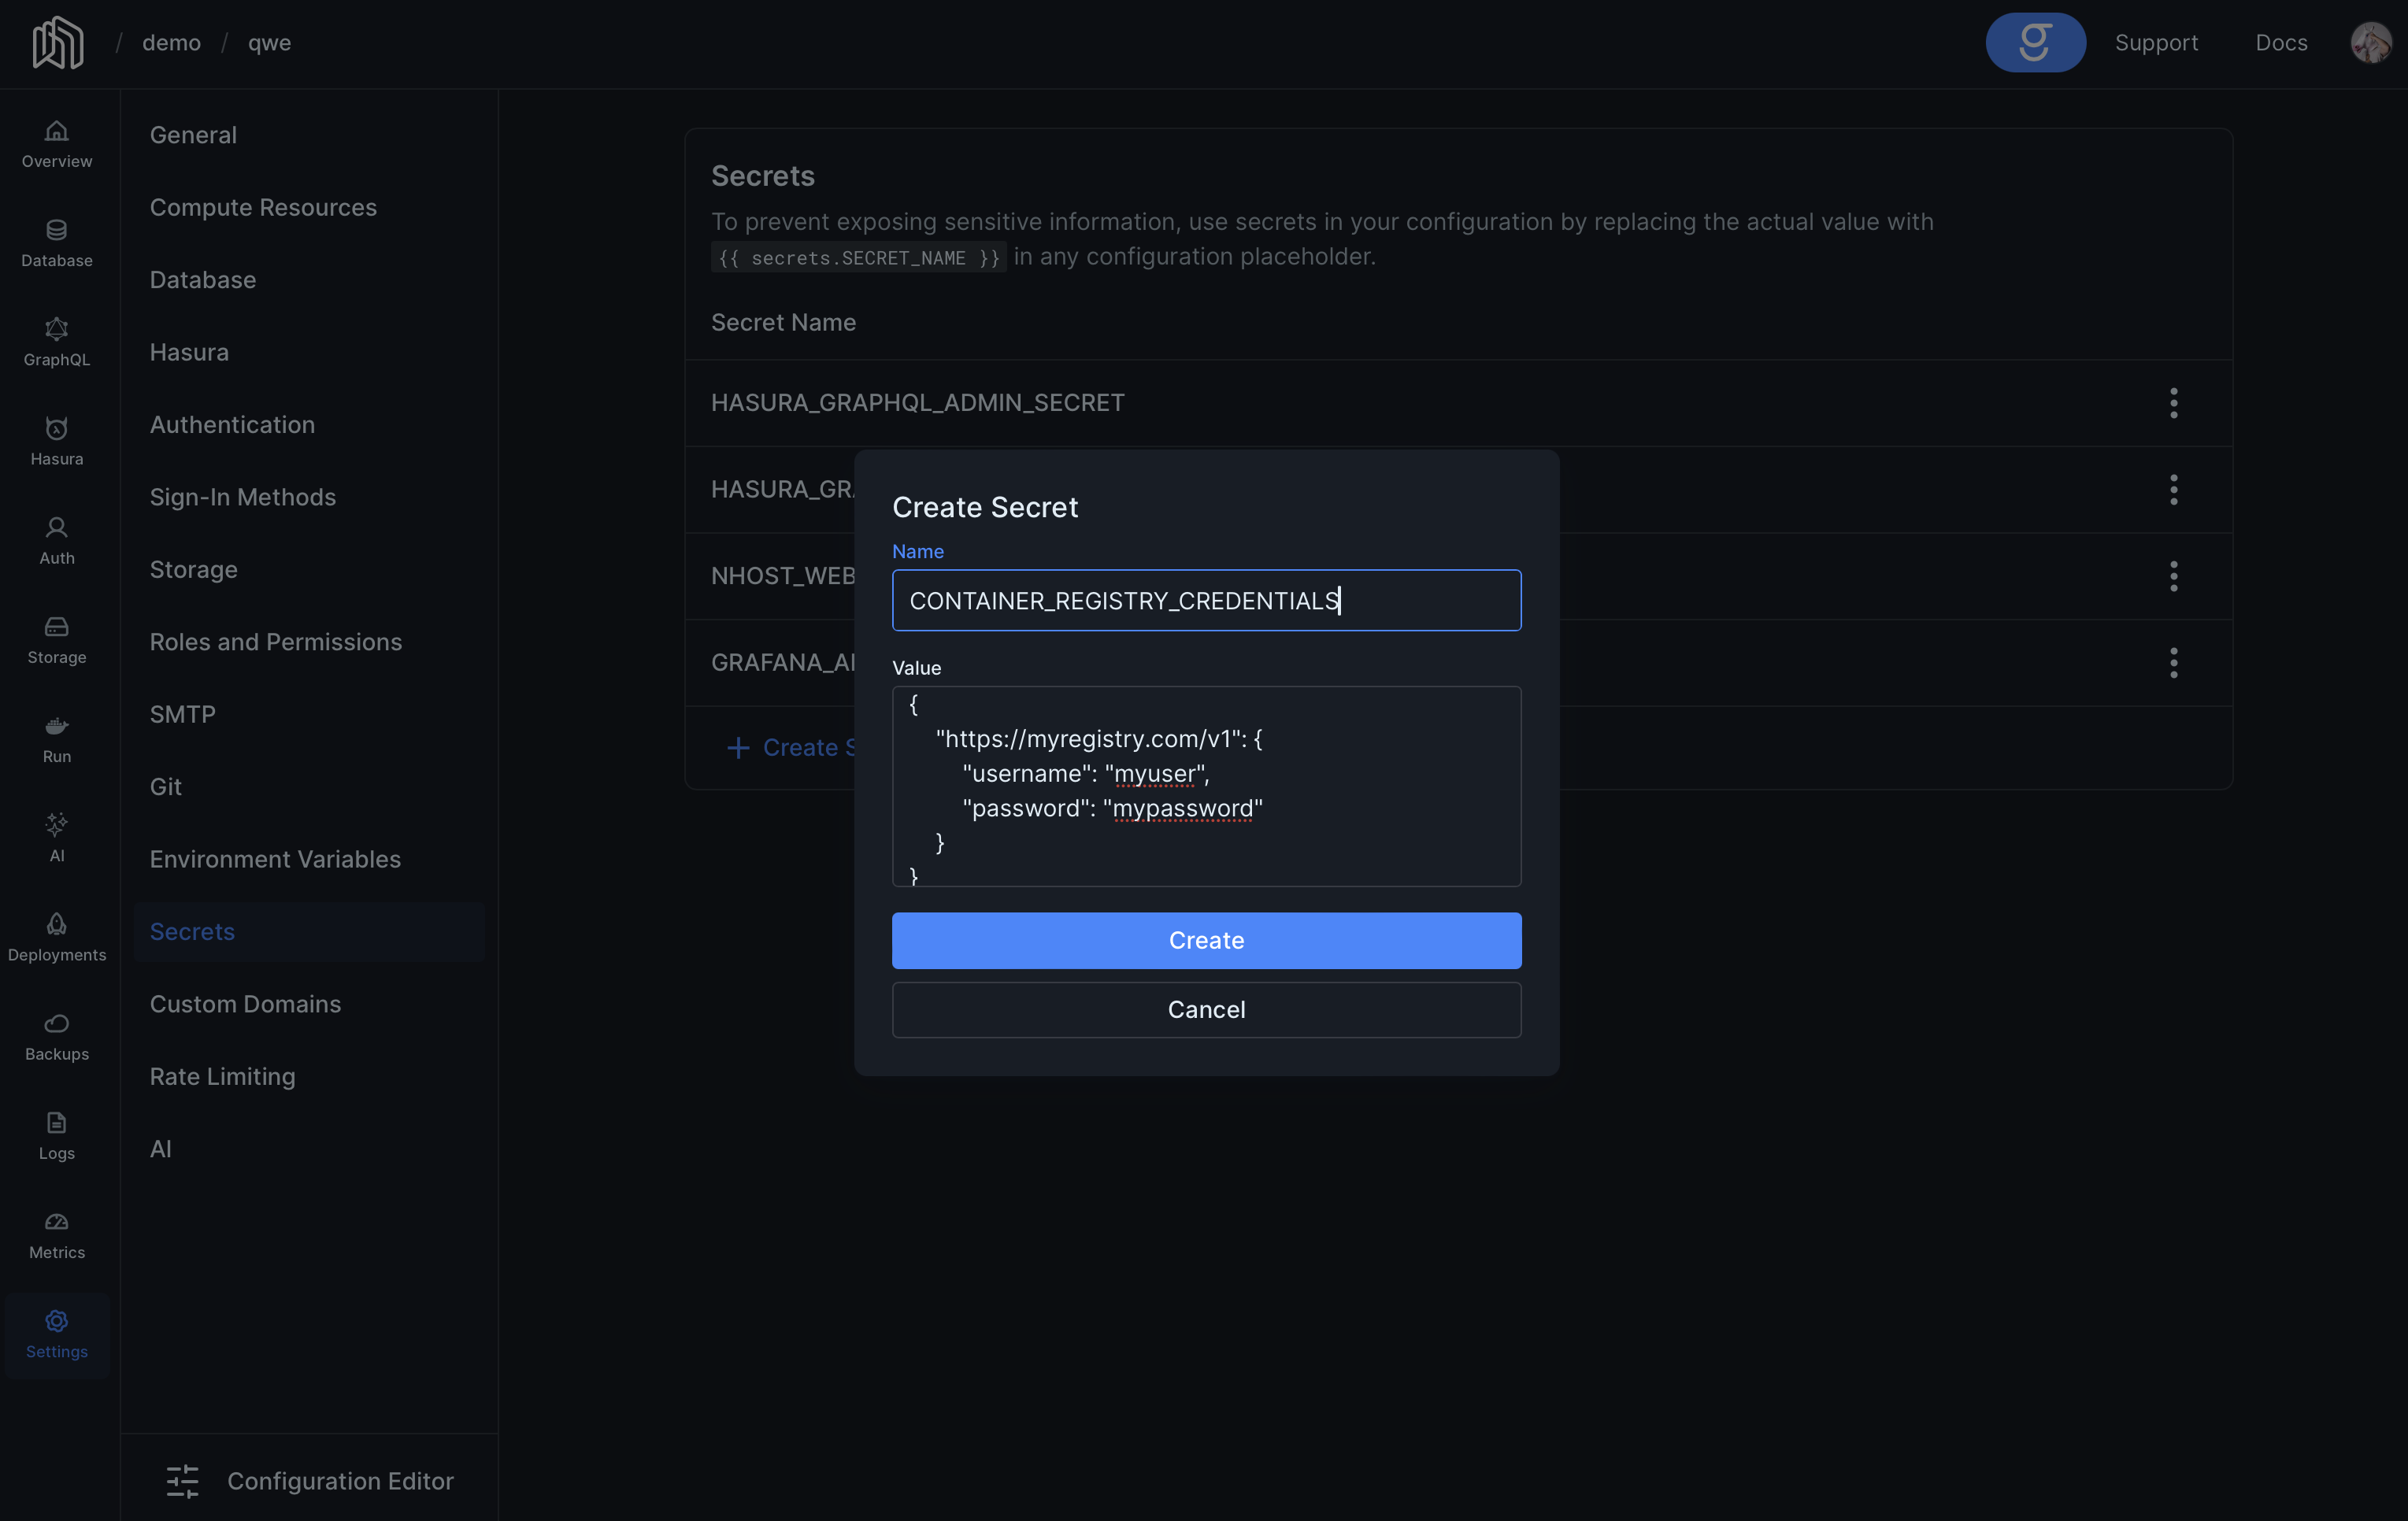The image size is (2408, 1521).
Task: Open options menu for HASURA_GRAPHQL_ADMIN_SECRET
Action: coord(2173,403)
